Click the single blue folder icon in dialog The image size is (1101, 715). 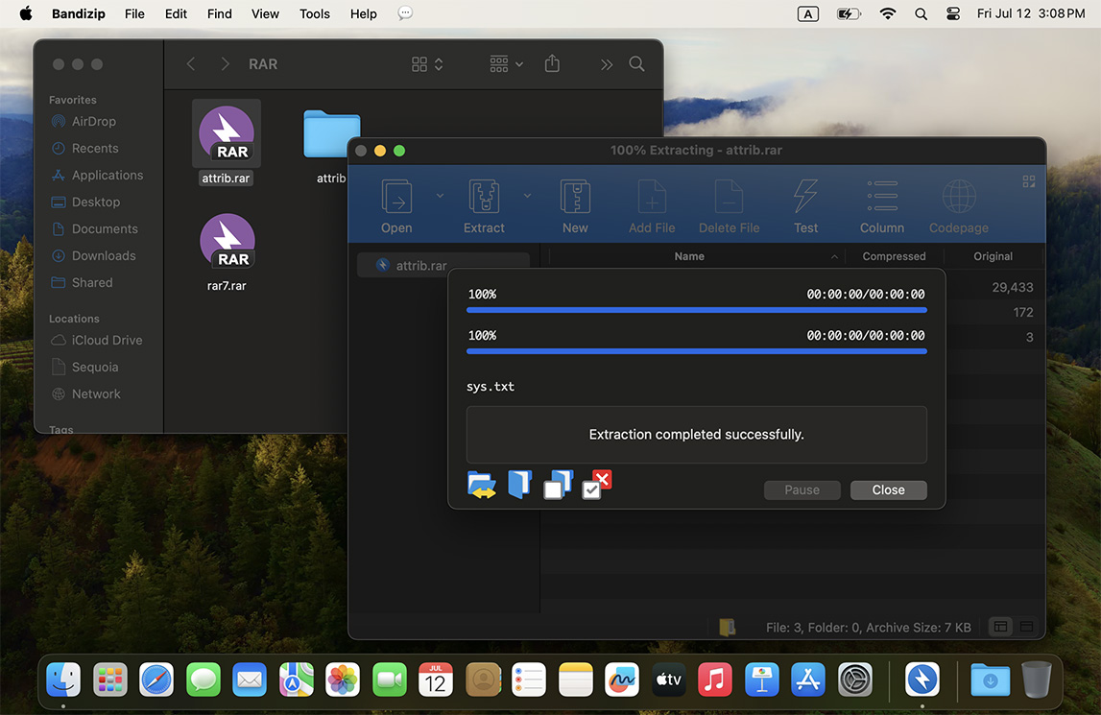tap(519, 485)
